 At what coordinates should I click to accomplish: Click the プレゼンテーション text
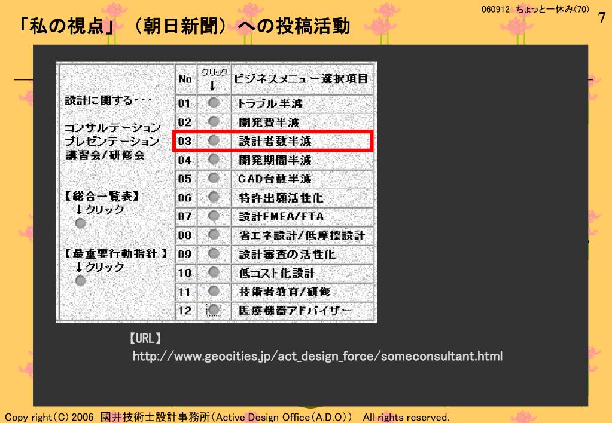[x=112, y=141]
